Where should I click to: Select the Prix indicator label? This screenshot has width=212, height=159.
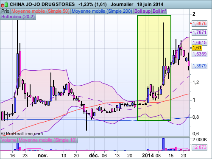click(x=5, y=11)
